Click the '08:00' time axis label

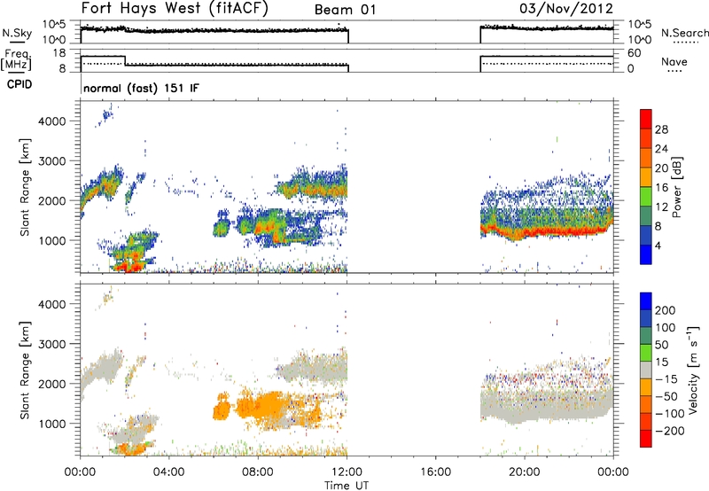(258, 472)
